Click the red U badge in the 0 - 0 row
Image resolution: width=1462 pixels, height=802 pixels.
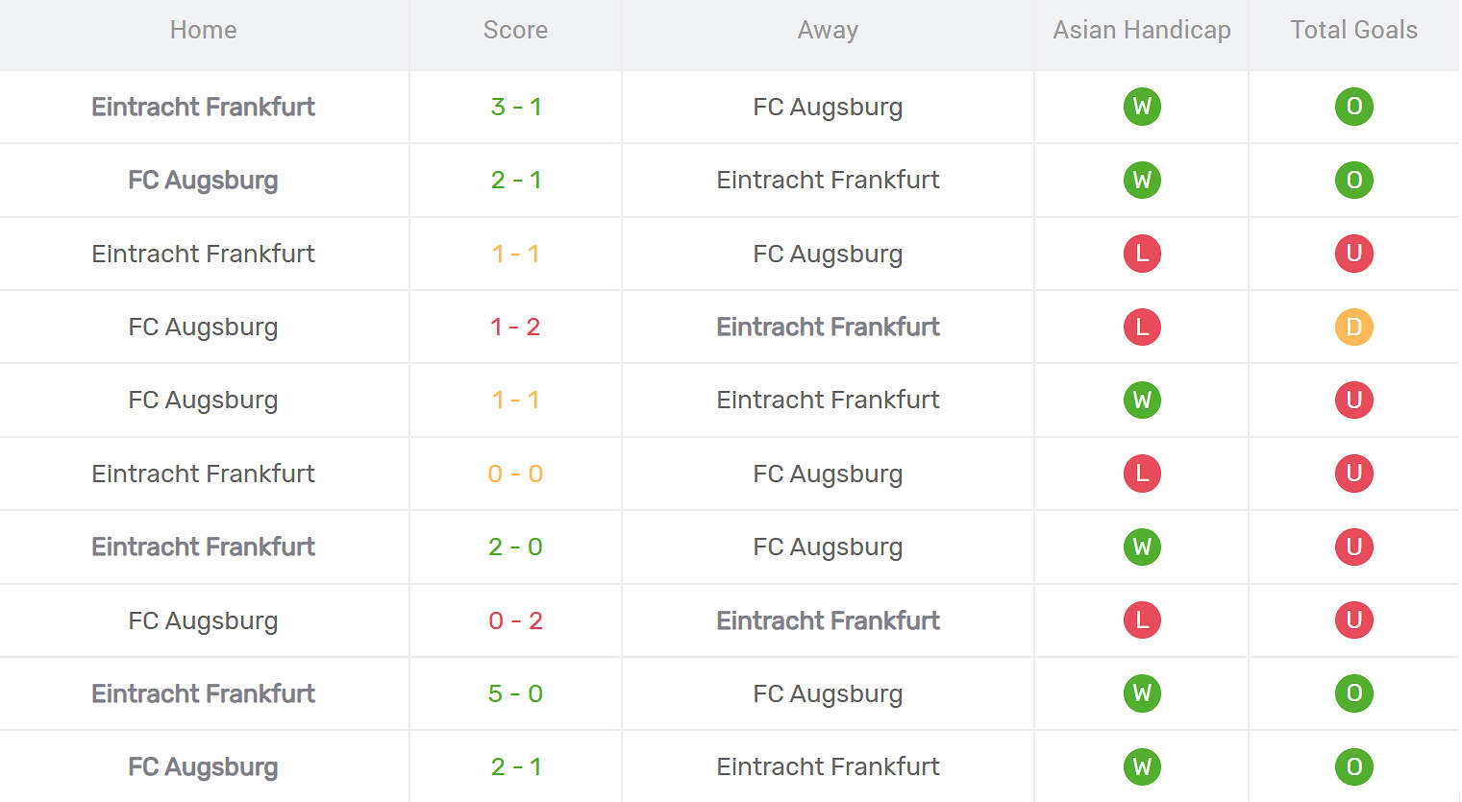pyautogui.click(x=1353, y=474)
